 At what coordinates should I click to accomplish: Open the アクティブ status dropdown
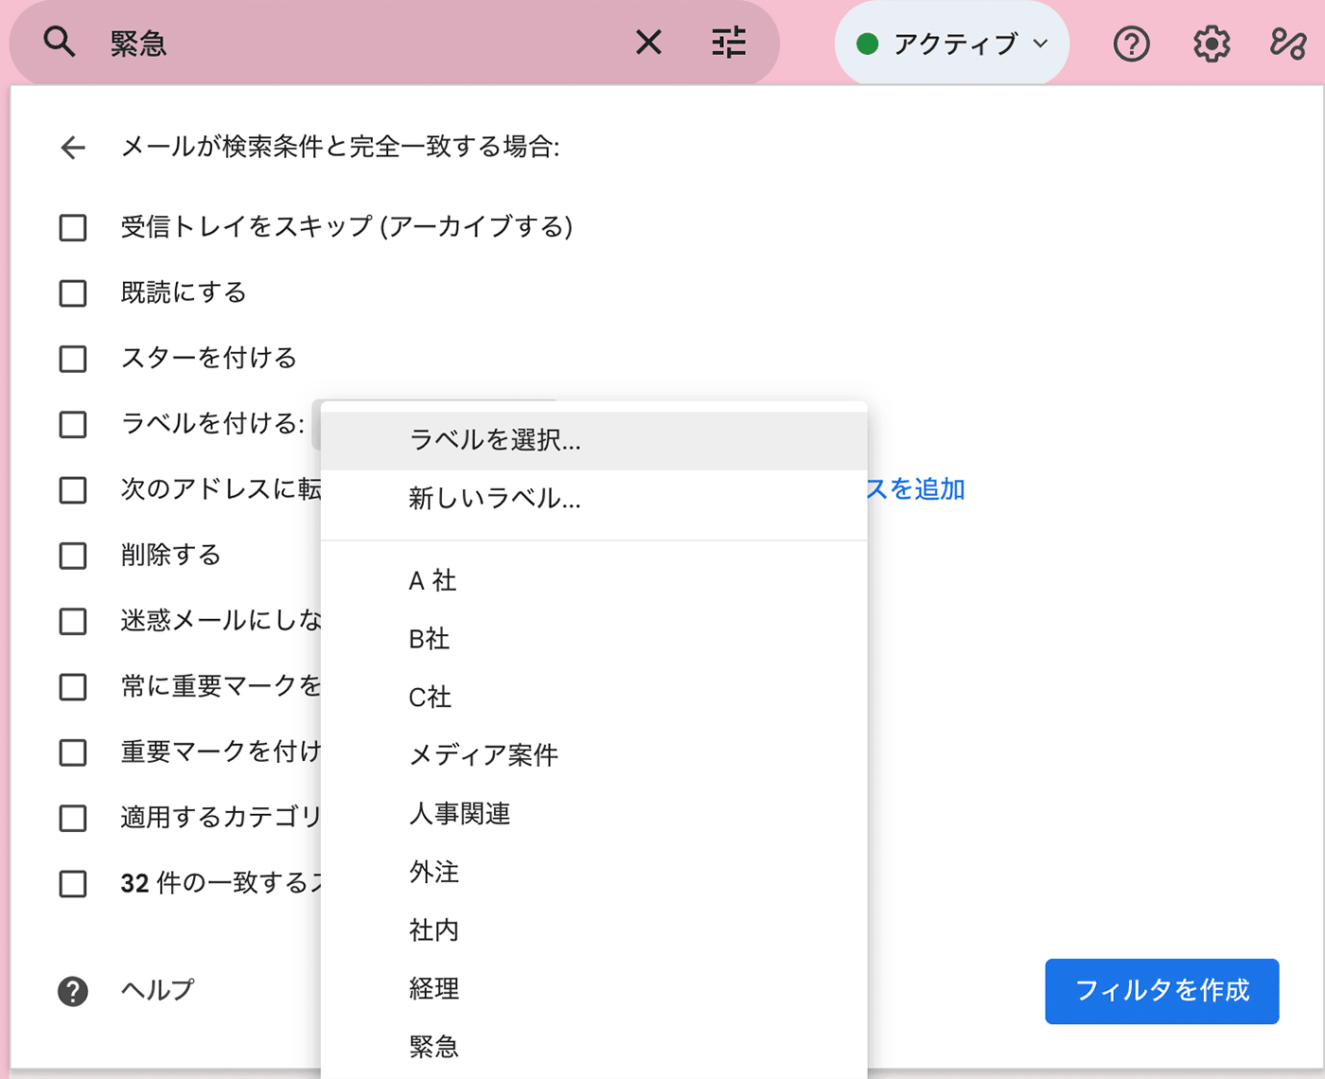[x=951, y=44]
